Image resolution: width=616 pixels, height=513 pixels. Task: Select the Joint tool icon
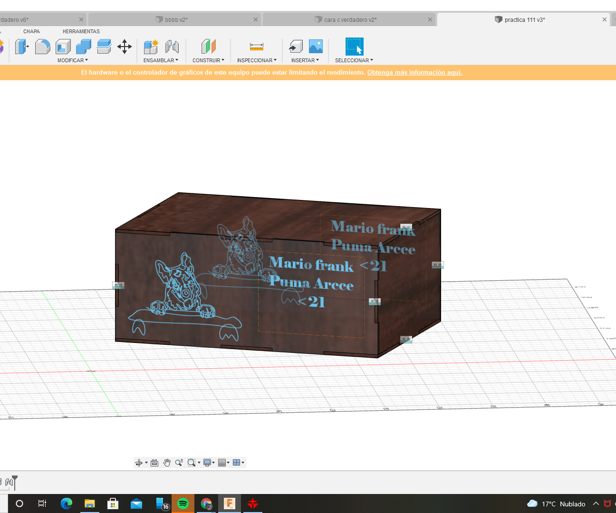[x=172, y=47]
